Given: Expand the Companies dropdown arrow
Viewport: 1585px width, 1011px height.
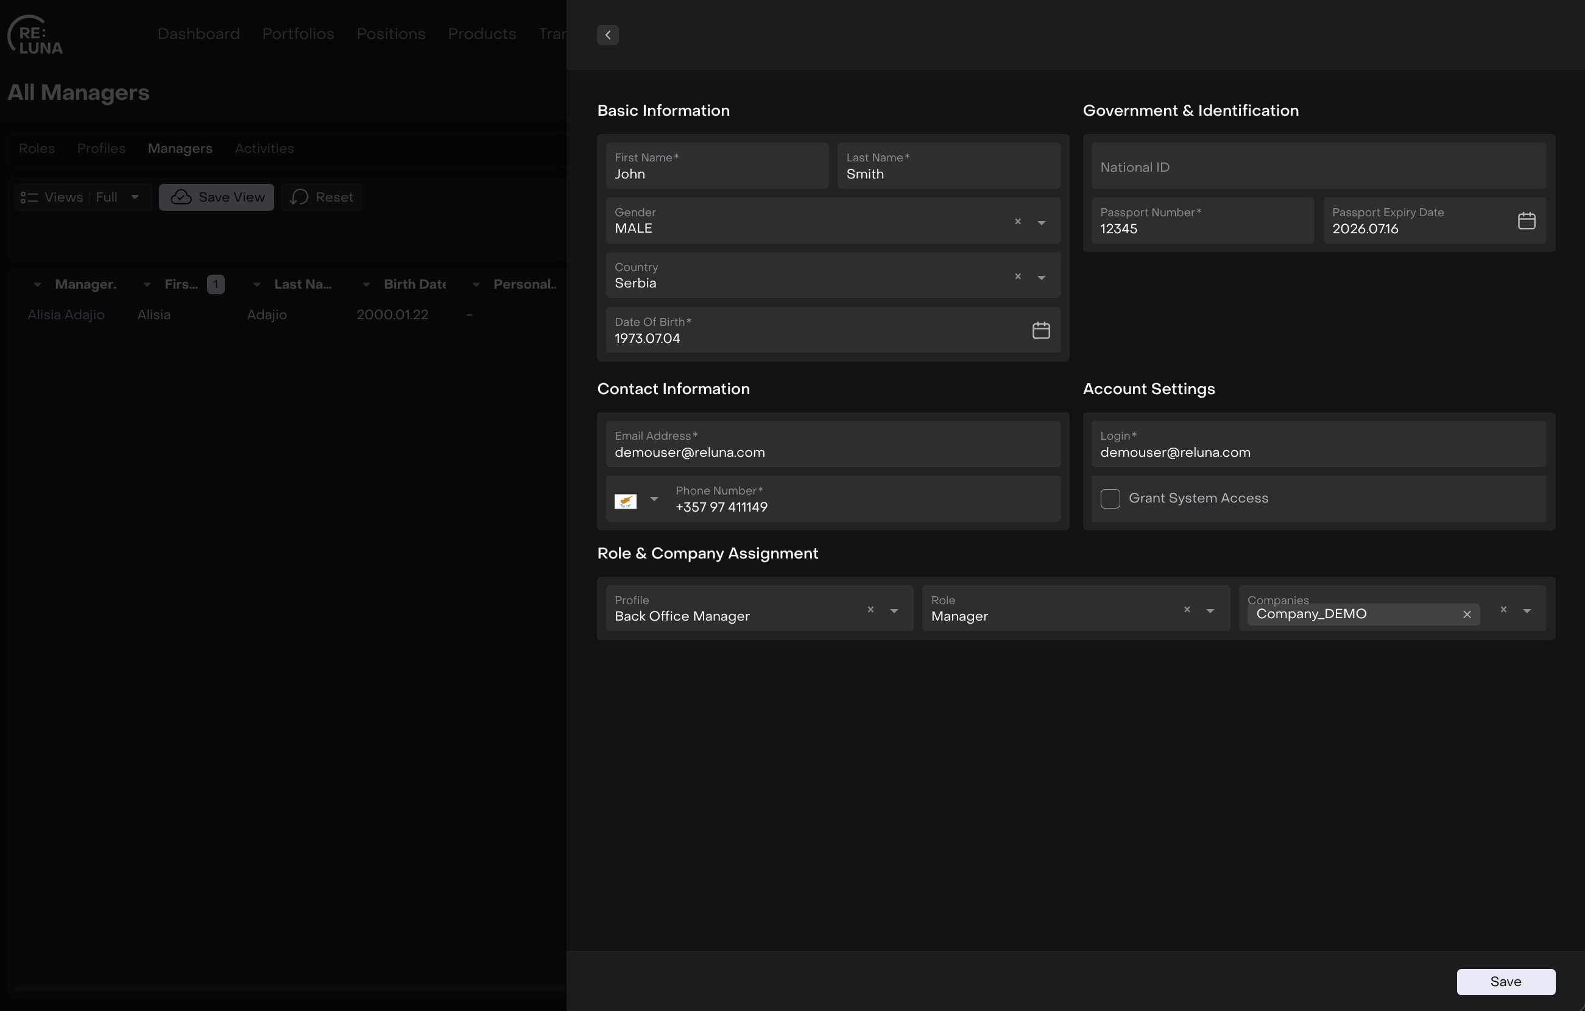Looking at the screenshot, I should point(1527,611).
